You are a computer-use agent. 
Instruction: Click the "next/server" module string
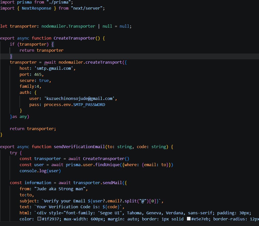click(x=87, y=8)
